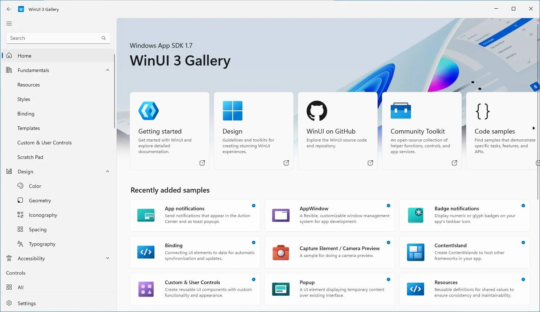
Task: Select Home in the navigation pane
Action: point(25,56)
